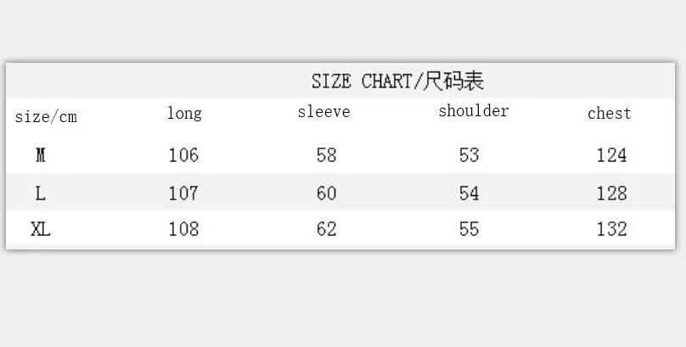Click the SIZE CHART title text
686x347 pixels.
[397, 81]
